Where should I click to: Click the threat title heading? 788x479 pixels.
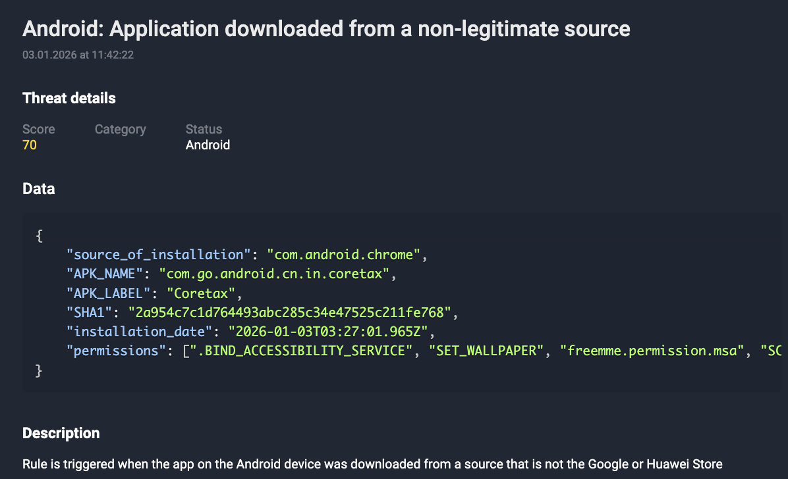pyautogui.click(x=326, y=29)
